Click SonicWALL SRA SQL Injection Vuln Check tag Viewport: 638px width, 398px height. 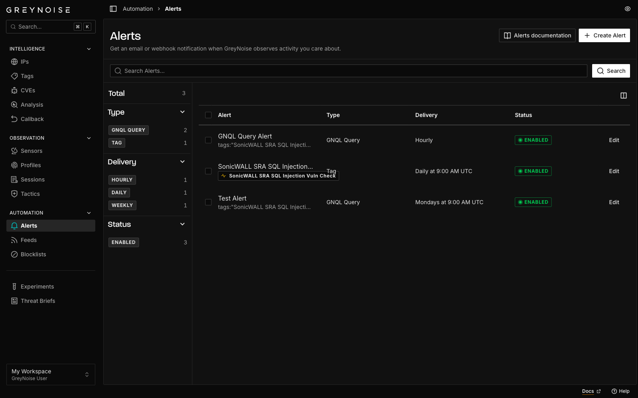click(x=278, y=176)
